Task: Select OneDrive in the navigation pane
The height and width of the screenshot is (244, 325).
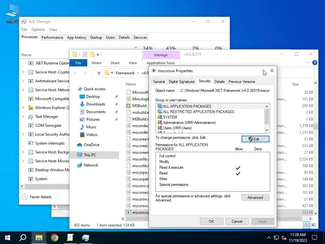Action: coord(91,145)
